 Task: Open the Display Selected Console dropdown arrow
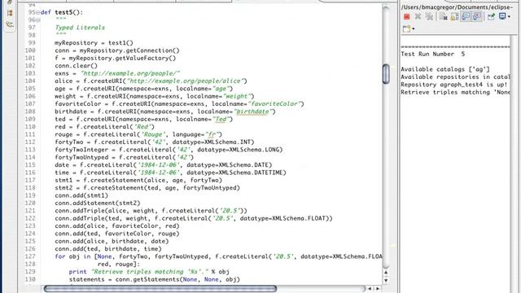(x=509, y=17)
